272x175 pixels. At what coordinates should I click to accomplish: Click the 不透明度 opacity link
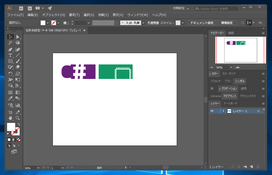153,23
